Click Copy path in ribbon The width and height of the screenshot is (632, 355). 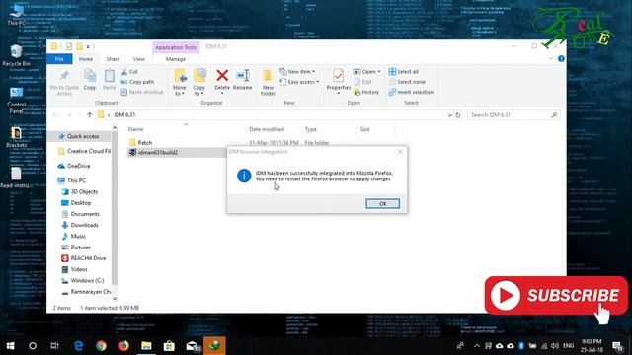137,82
